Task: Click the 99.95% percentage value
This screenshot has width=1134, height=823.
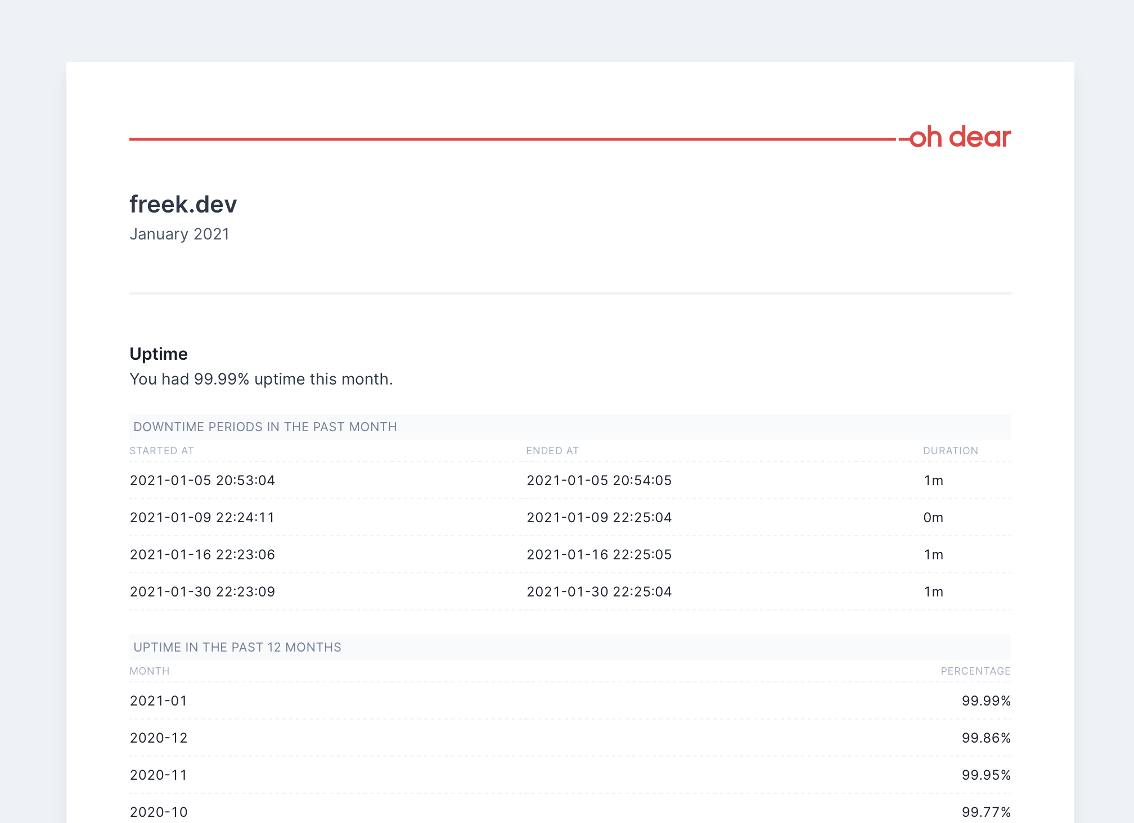Action: click(986, 775)
